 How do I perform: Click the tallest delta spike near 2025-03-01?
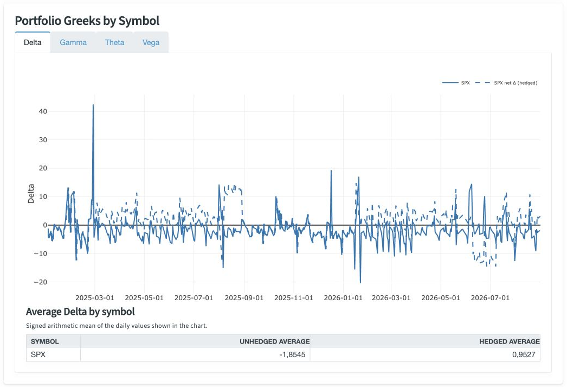(93, 105)
